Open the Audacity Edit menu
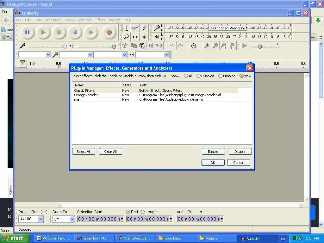The height and width of the screenshot is (243, 324). pyautogui.click(x=28, y=20)
